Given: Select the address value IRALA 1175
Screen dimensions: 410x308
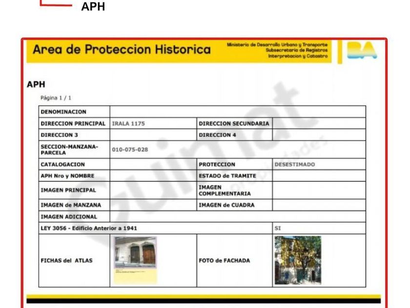Looking at the screenshot, I should point(128,124).
